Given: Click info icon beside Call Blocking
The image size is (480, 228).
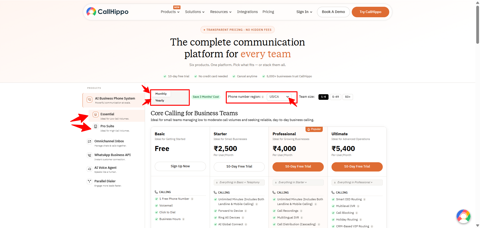Looking at the screenshot, I should tap(357, 213).
